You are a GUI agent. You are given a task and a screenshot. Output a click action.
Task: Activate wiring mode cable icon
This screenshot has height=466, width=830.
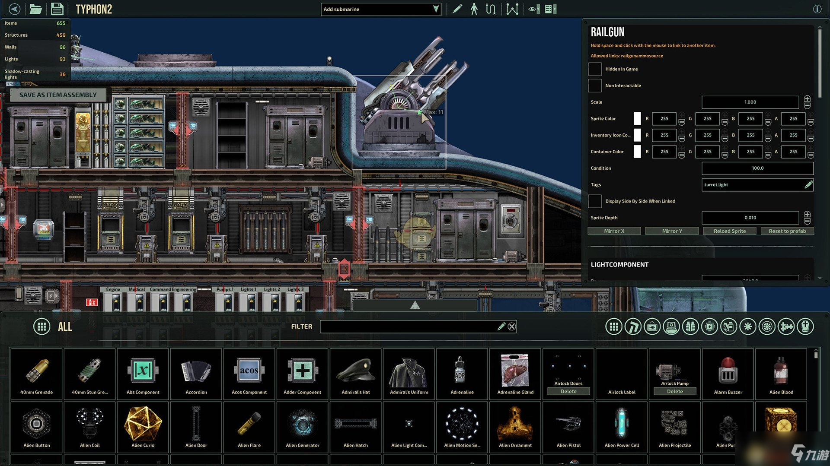point(490,9)
